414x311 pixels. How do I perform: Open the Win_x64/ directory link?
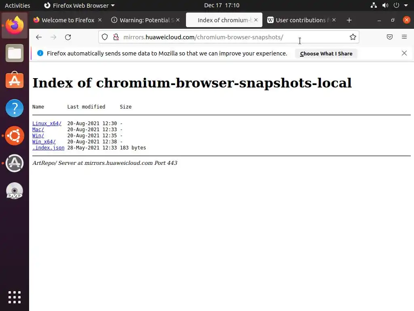[x=44, y=142]
